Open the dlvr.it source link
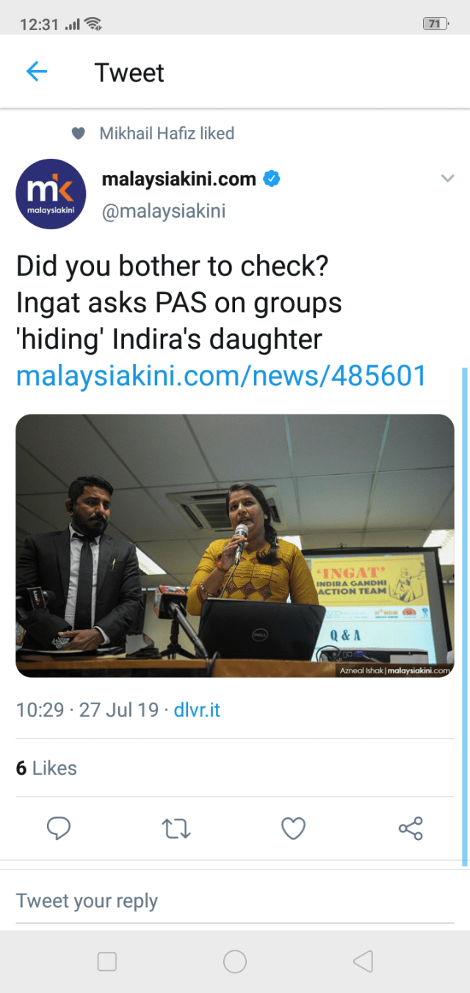470x993 pixels. (x=197, y=710)
